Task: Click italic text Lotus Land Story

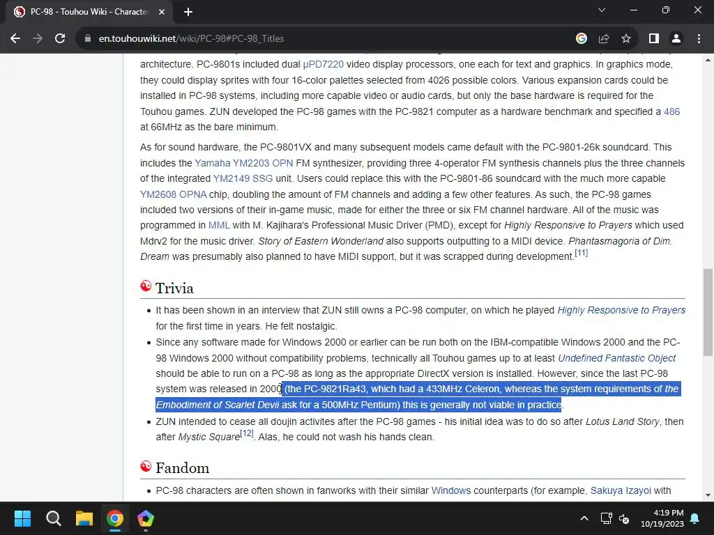Action: coord(622,421)
